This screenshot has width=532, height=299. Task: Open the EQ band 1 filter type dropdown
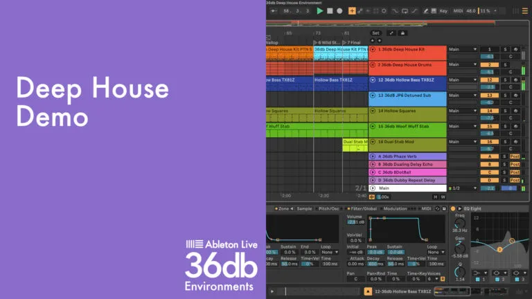(480, 273)
